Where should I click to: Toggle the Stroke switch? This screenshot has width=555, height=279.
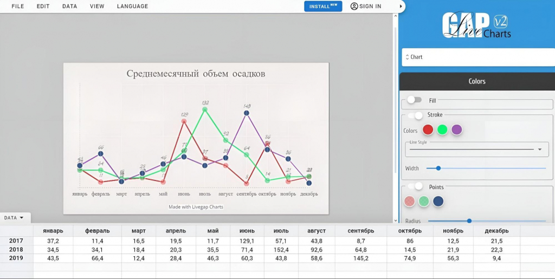tap(415, 115)
